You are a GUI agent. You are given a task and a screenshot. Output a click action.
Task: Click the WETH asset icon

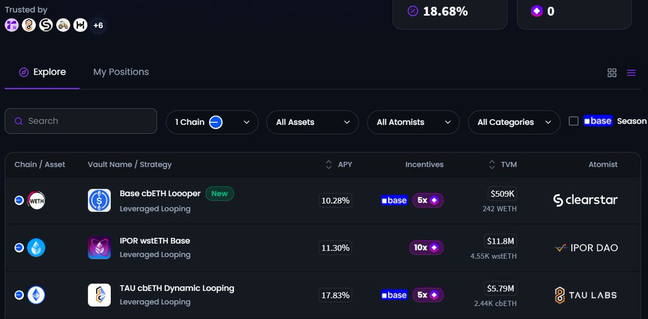tap(36, 201)
